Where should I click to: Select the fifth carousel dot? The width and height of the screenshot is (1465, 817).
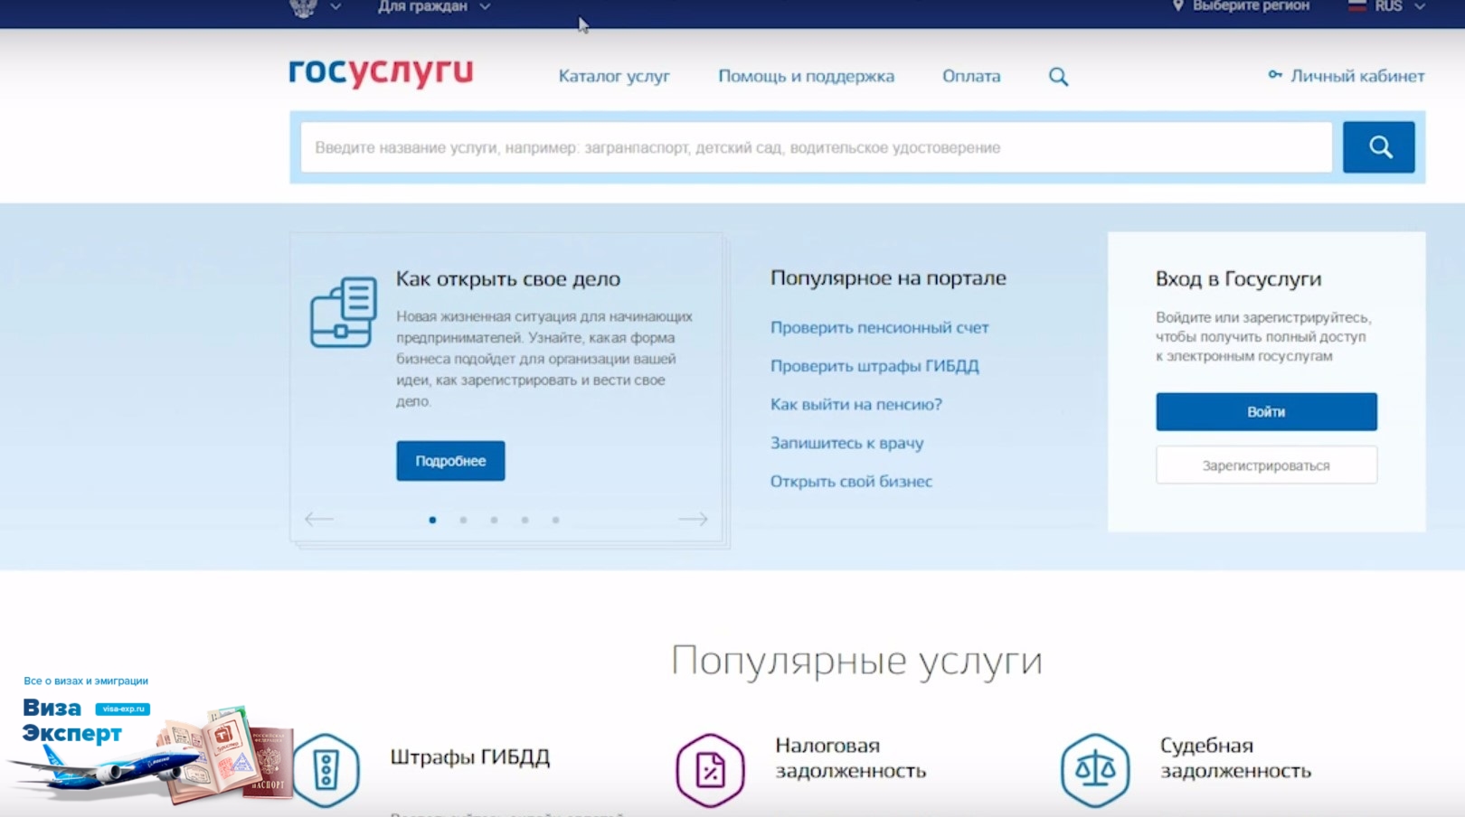pos(555,520)
